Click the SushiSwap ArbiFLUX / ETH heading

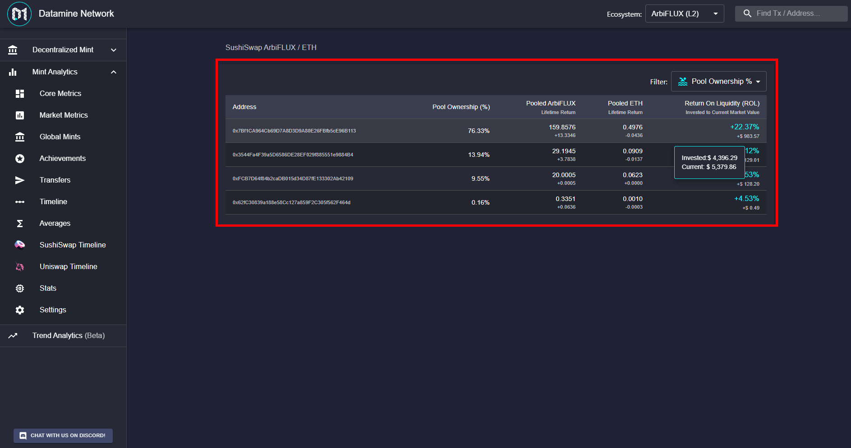tap(271, 48)
